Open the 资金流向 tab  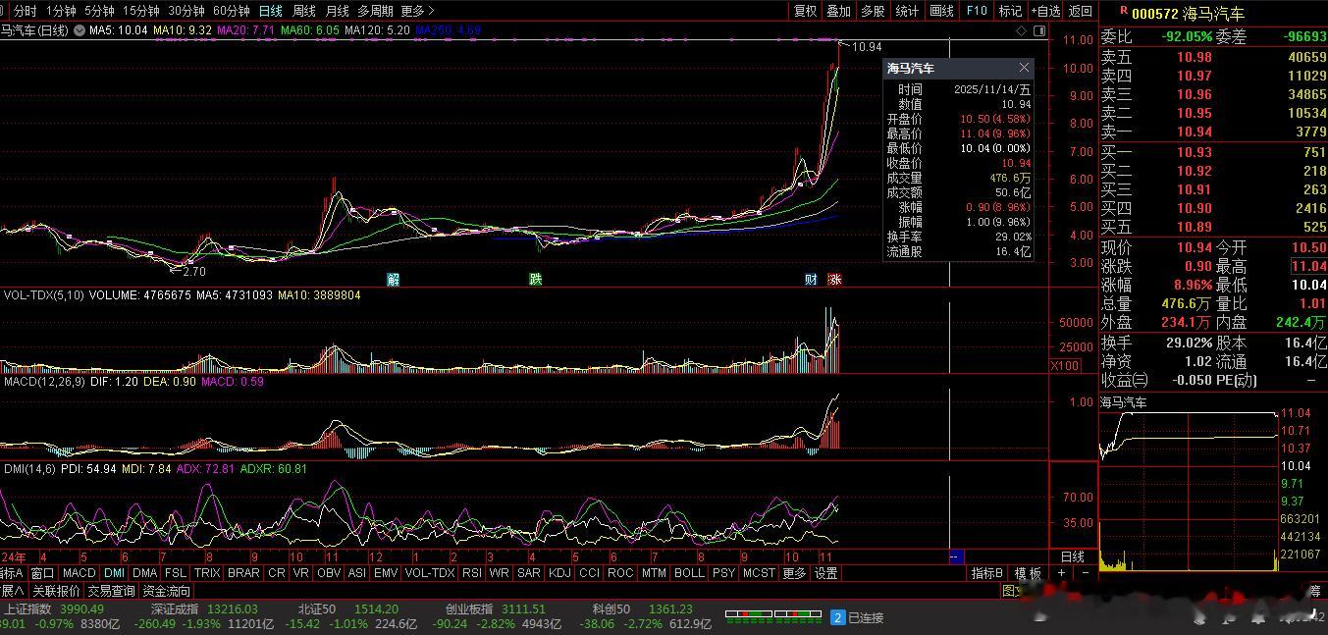[x=167, y=591]
